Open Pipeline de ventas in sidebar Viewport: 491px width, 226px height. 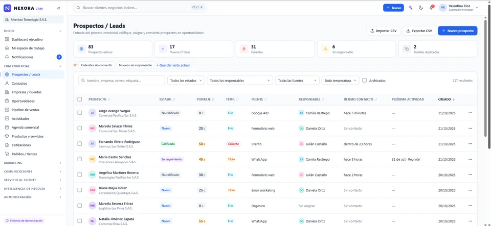(33, 110)
